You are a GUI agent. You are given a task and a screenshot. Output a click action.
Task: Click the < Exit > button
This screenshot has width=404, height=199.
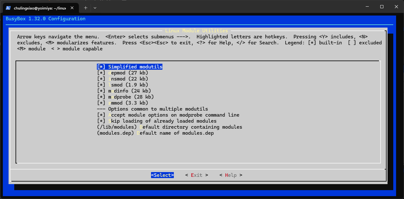click(197, 175)
